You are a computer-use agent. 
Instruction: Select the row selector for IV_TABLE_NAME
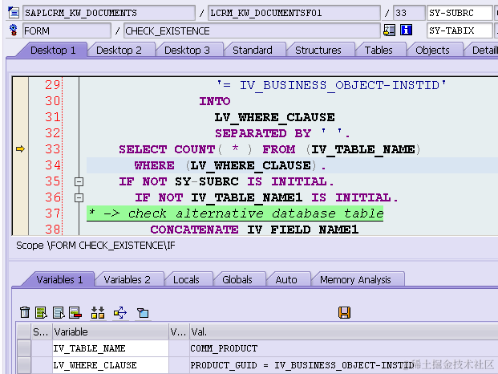click(23, 348)
